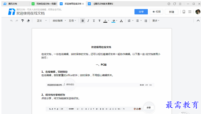Expand the 五号 font size dropdown
201x114 pixels.
click(x=72, y=21)
